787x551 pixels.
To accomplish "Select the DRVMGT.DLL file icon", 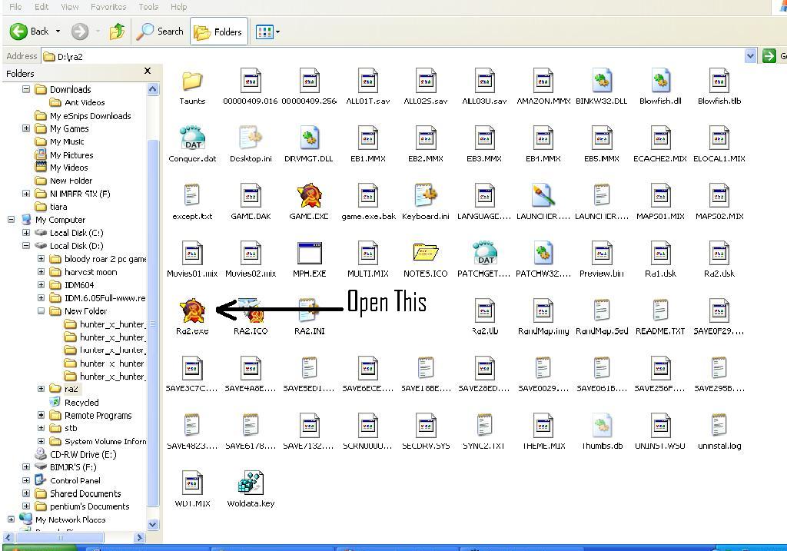I will click(x=309, y=138).
